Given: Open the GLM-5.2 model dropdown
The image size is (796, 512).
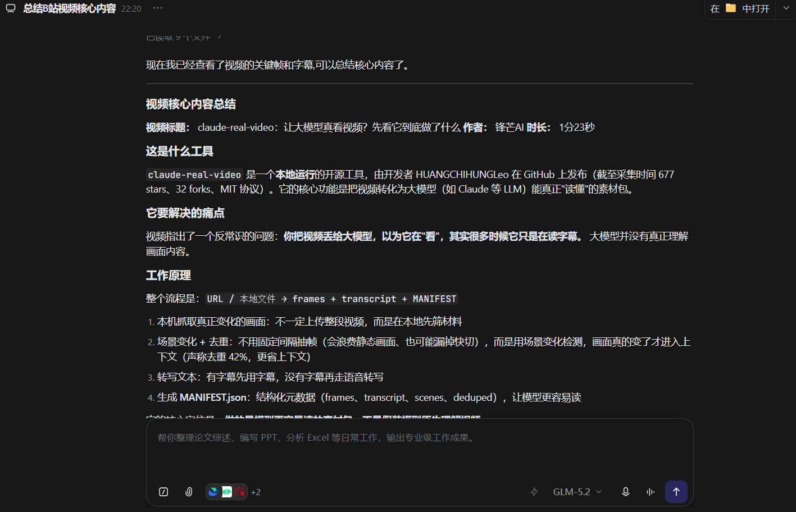Looking at the screenshot, I should pyautogui.click(x=577, y=492).
